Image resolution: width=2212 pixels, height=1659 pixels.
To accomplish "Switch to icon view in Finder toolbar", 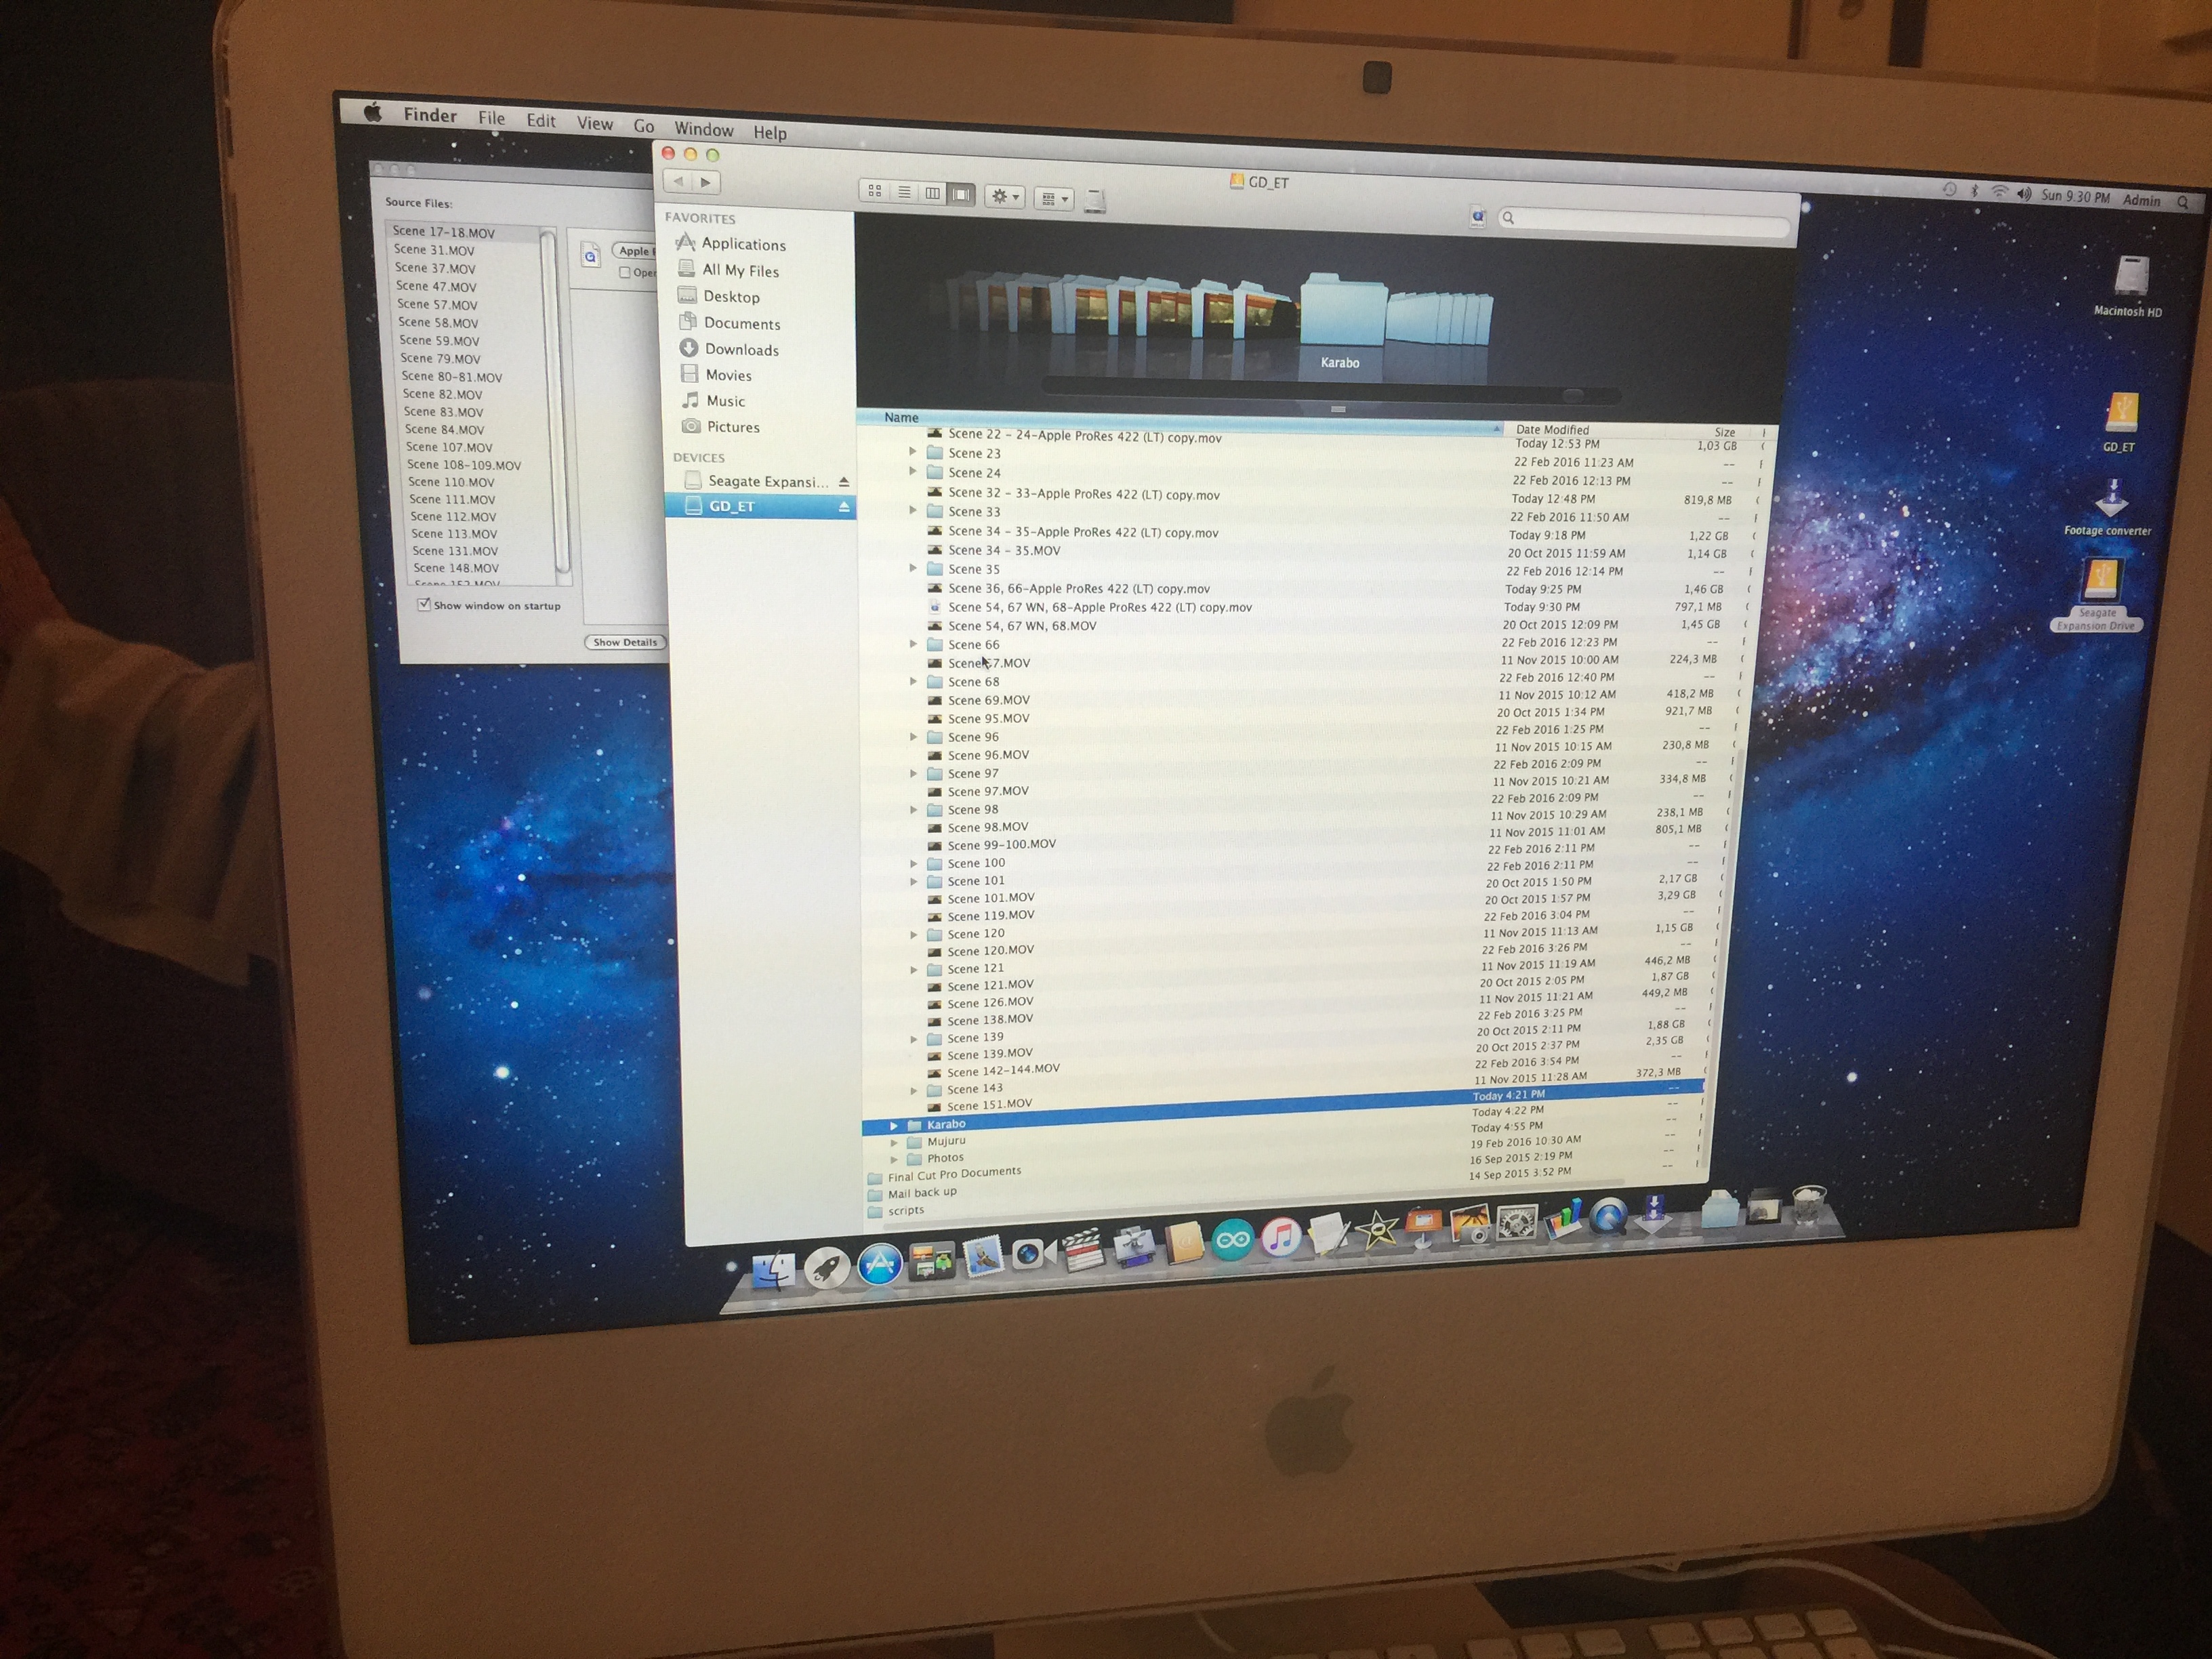I will (x=875, y=191).
